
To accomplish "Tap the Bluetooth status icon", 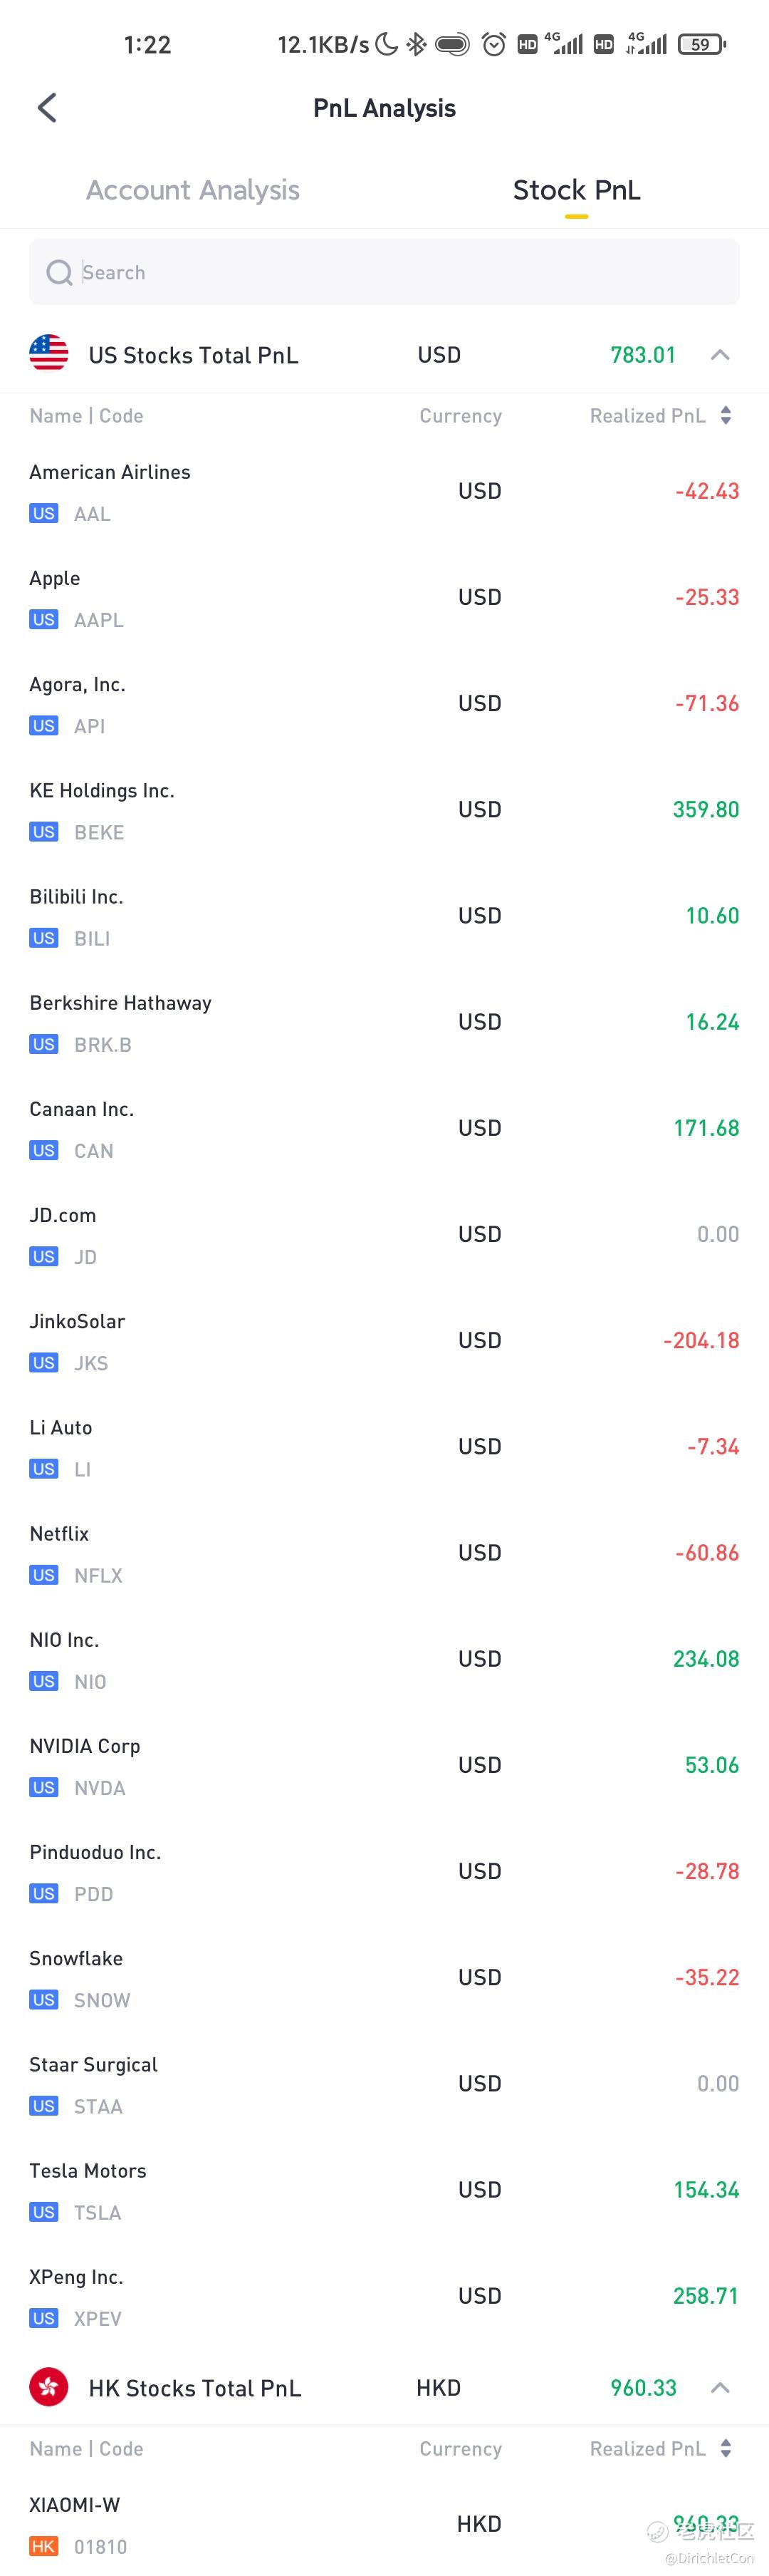I will (x=417, y=44).
